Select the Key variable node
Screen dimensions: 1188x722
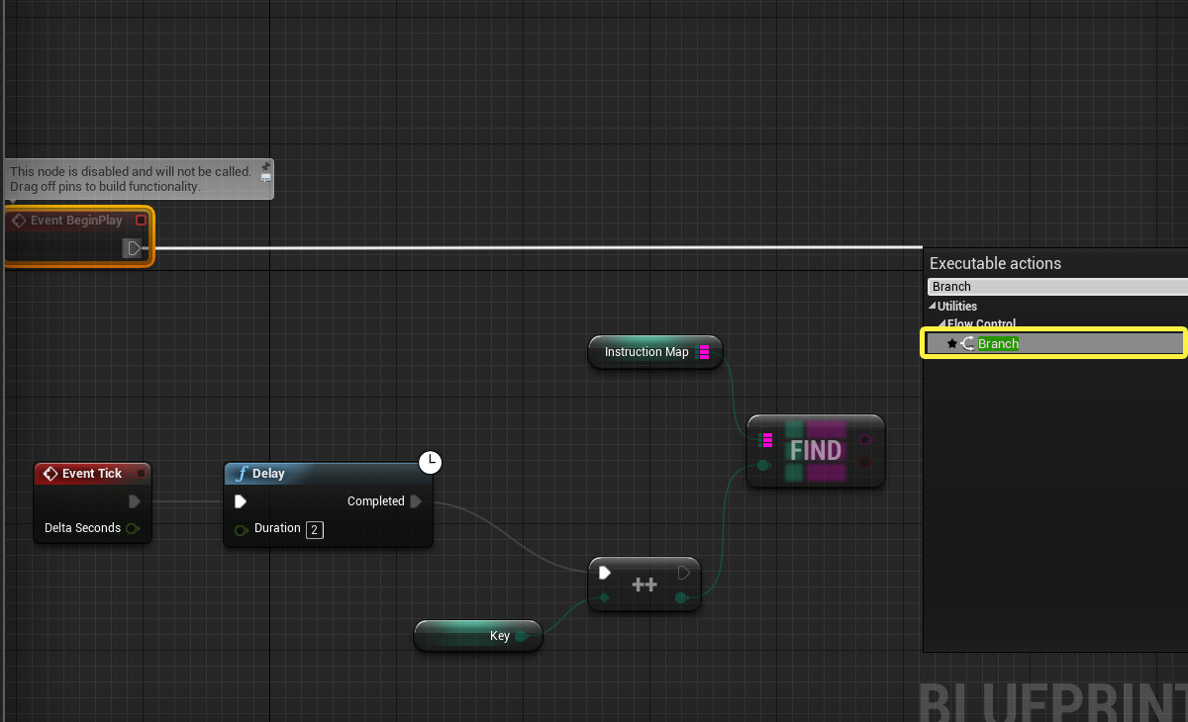pyautogui.click(x=478, y=636)
